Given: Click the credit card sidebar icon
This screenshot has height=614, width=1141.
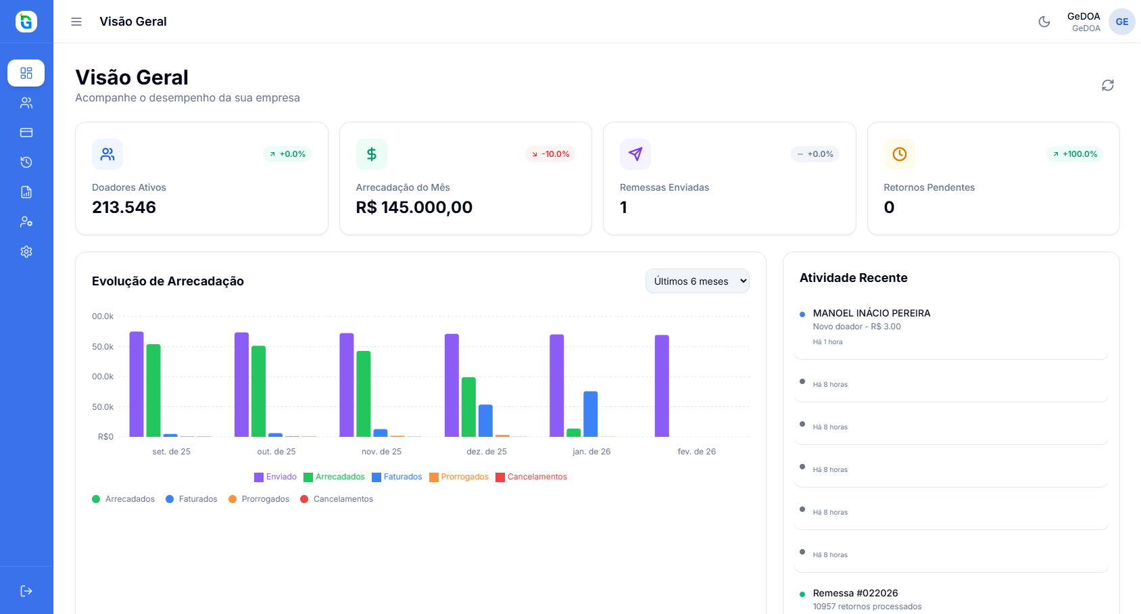Looking at the screenshot, I should [x=26, y=133].
